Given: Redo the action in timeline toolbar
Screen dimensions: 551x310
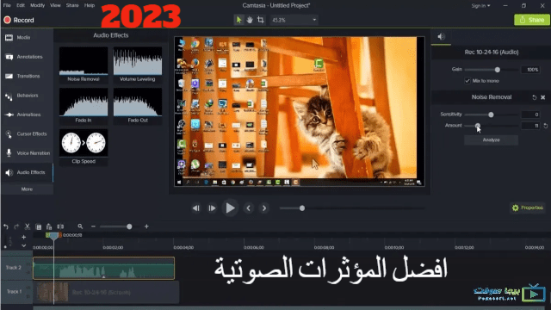Looking at the screenshot, I should tap(16, 226).
